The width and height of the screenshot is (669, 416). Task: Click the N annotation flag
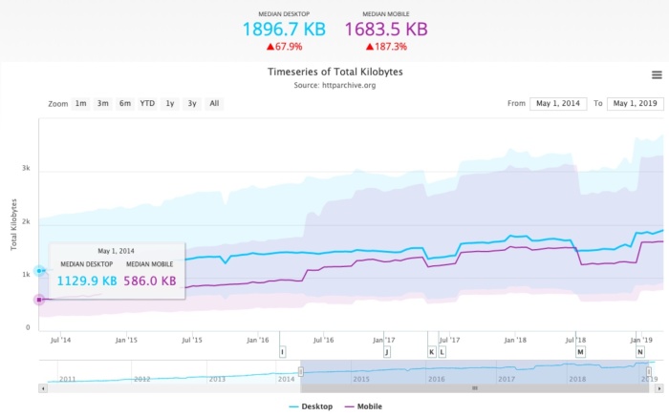click(x=640, y=352)
